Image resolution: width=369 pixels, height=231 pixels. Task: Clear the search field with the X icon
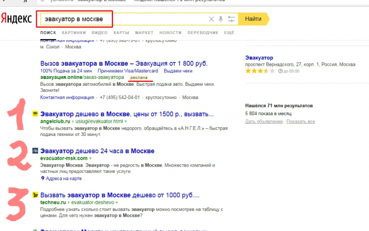[x=212, y=19]
